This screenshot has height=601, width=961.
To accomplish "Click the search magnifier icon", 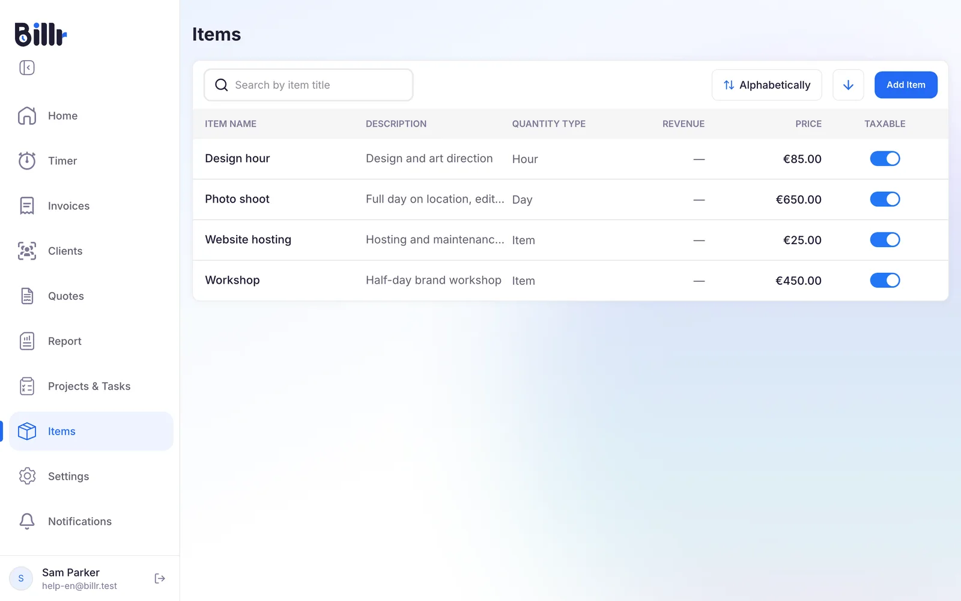I will point(222,85).
